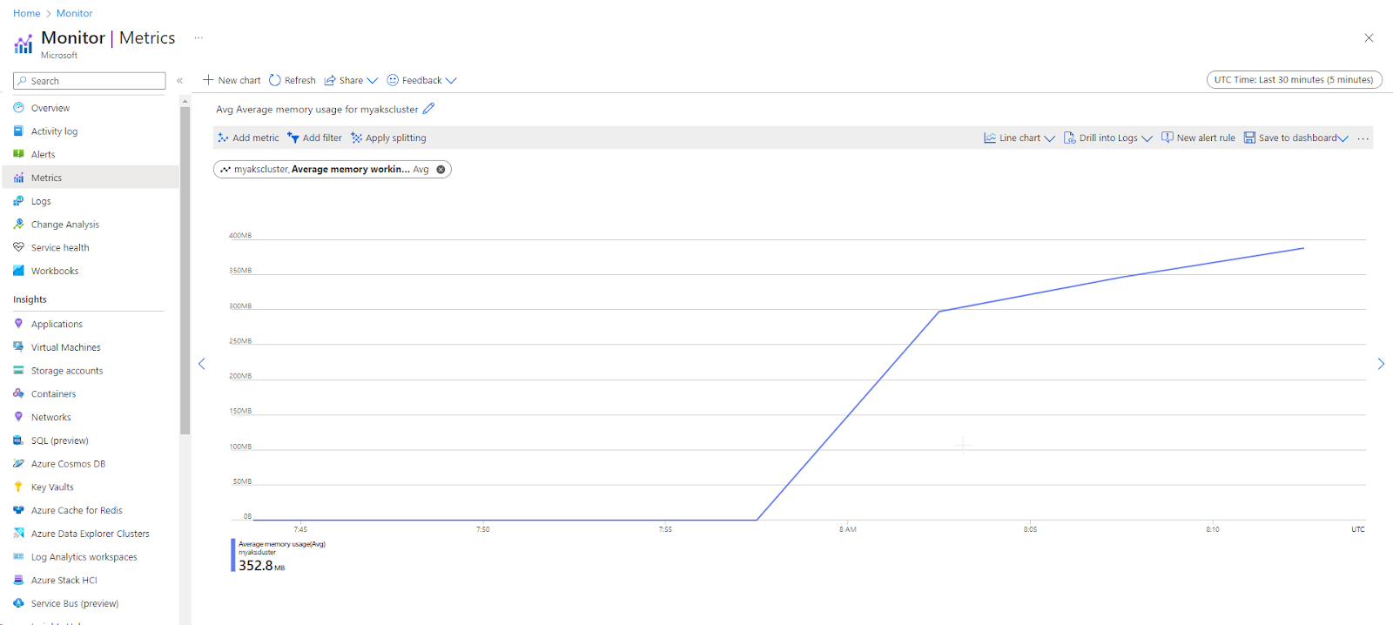Click the Logs icon in the sidebar

[x=18, y=201]
